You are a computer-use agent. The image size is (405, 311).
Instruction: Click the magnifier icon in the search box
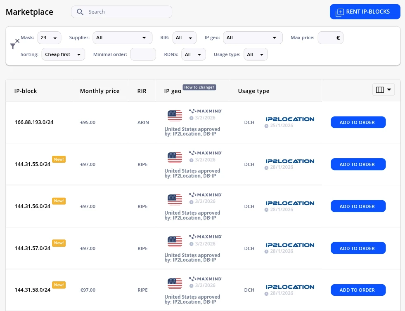click(x=80, y=12)
